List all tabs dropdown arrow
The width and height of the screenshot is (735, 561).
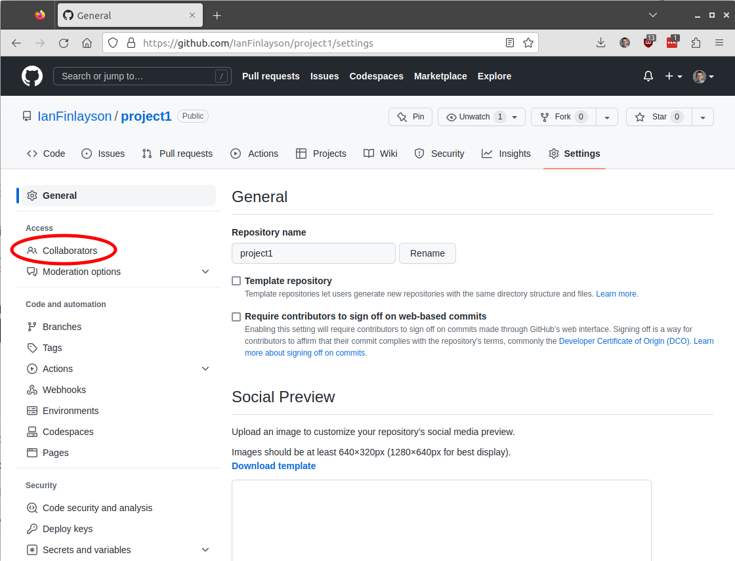click(652, 16)
